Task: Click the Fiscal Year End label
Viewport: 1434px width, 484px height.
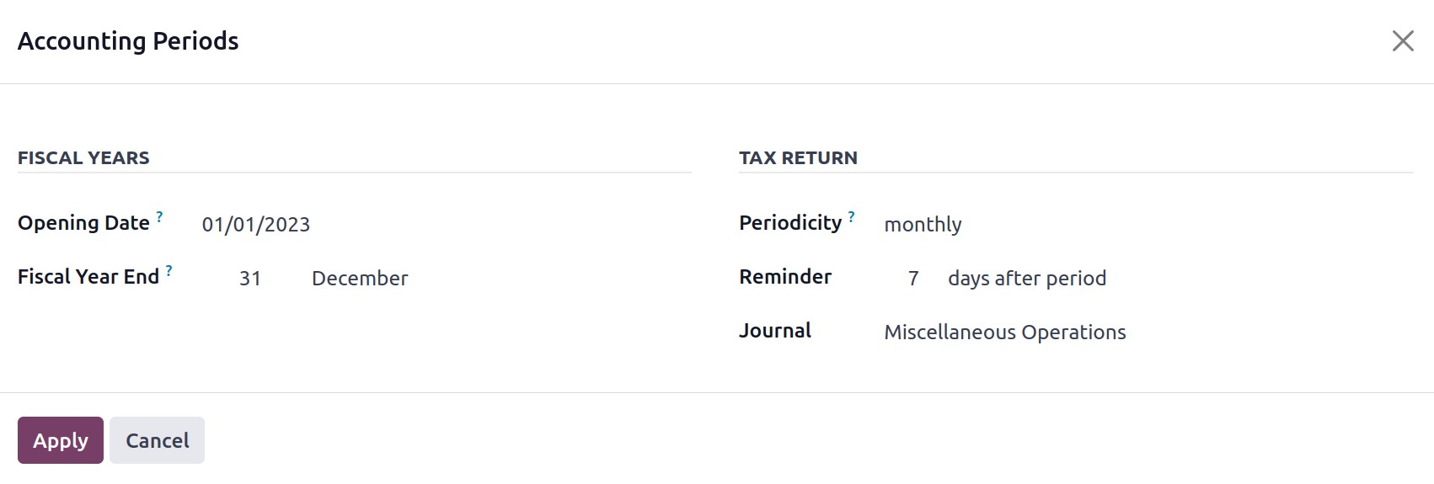Action: pos(88,277)
